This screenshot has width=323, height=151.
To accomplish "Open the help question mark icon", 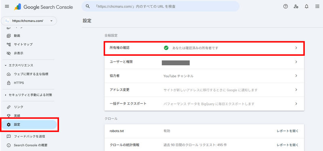I will (285, 6).
